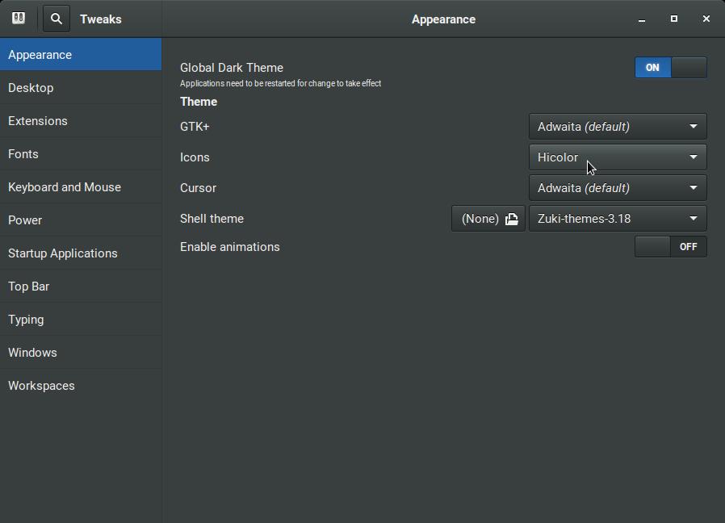Show the Power settings page
725x523 pixels.
click(x=25, y=220)
